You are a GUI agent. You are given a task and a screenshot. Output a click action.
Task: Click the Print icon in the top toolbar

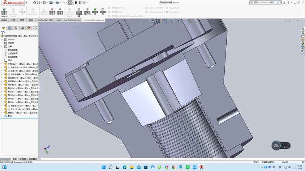click(57, 2)
